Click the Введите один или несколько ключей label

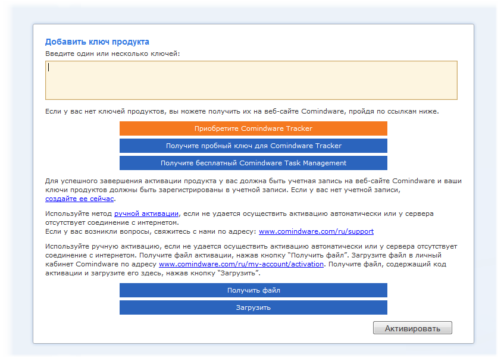tap(112, 54)
